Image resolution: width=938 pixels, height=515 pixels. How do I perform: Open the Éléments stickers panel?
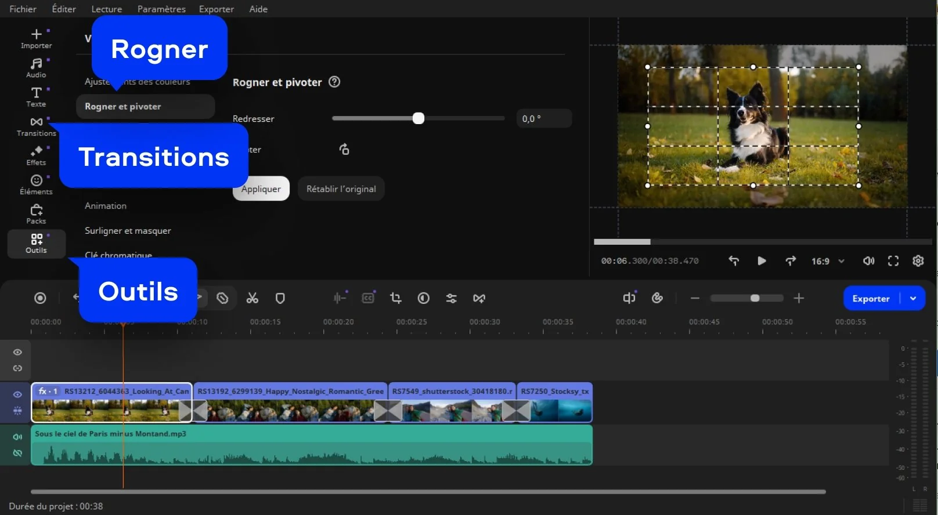coord(36,184)
